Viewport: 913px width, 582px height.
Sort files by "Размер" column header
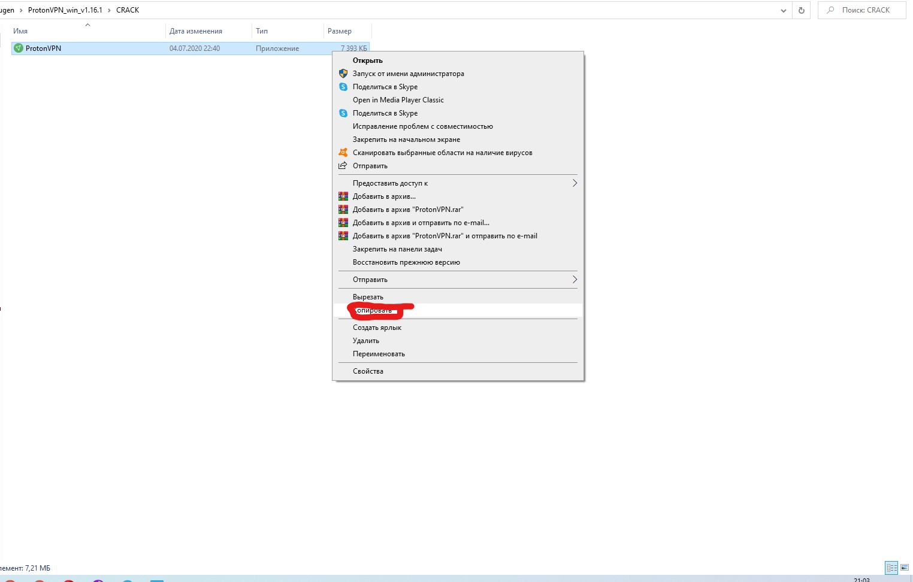click(340, 31)
